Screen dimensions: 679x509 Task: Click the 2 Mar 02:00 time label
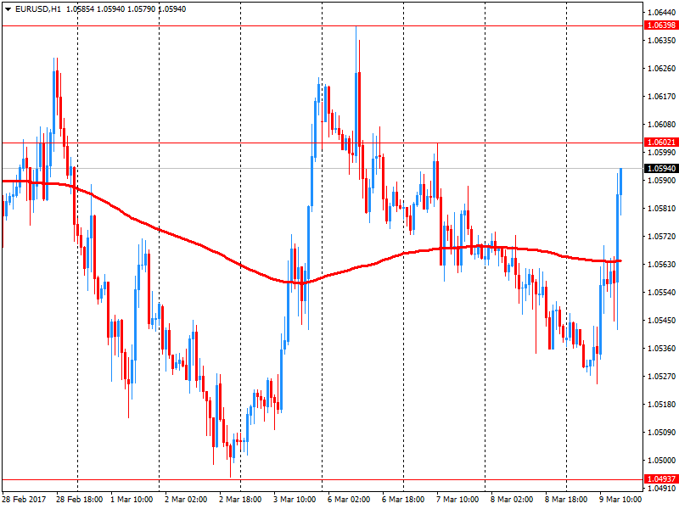[x=186, y=500]
